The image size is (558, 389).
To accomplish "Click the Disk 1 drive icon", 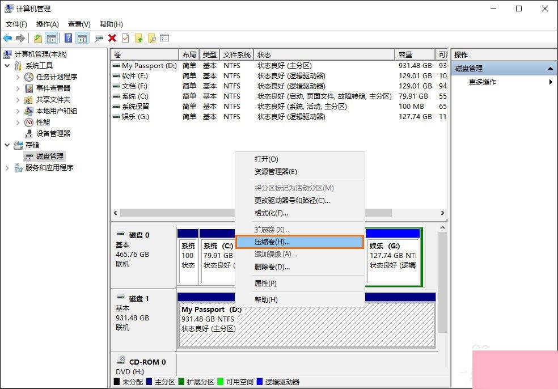I will coord(121,297).
